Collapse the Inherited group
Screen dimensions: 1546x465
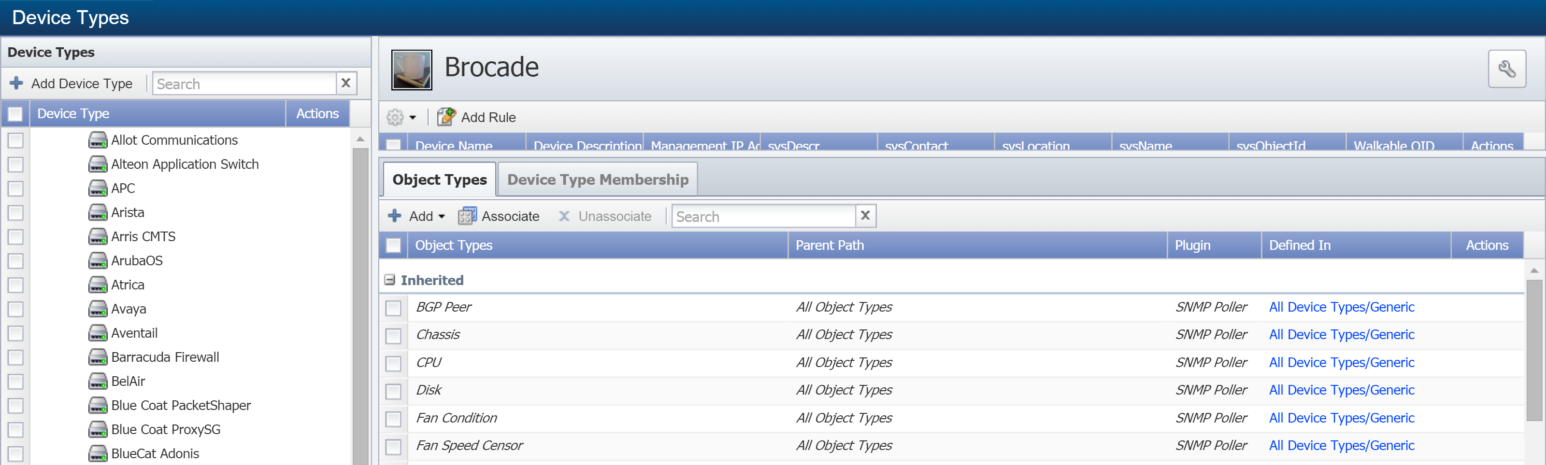[390, 280]
